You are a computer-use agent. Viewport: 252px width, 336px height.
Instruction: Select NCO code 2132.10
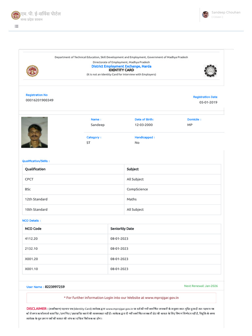point(65,249)
